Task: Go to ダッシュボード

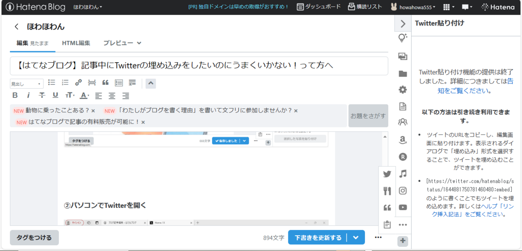Action: pos(318,7)
